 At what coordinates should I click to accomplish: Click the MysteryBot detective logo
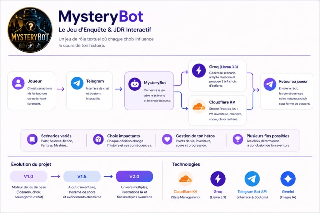[30, 30]
